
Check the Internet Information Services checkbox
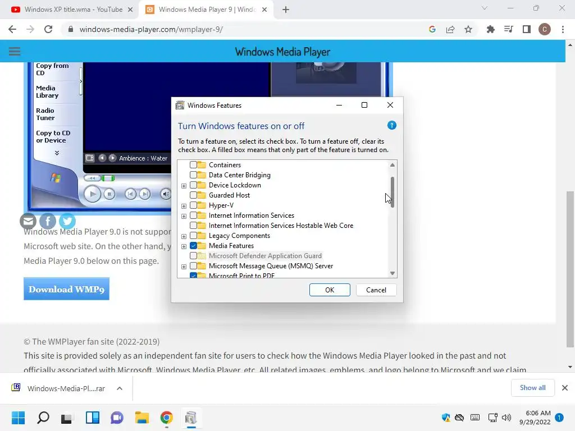tap(193, 215)
